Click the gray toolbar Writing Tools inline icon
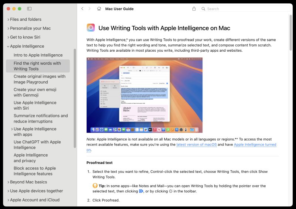Screen dimensions: 296x209 pos(171,191)
